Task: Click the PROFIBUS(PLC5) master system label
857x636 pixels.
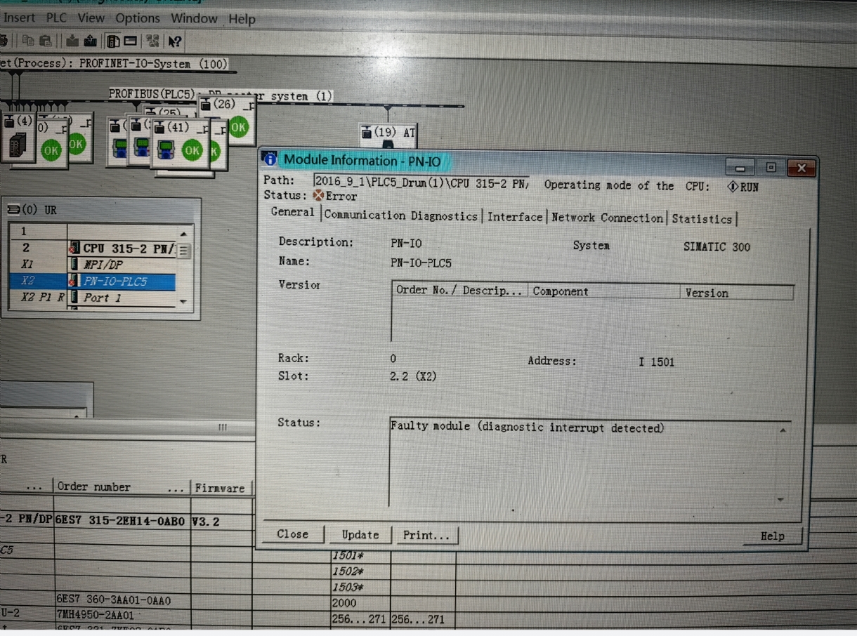Action: [220, 95]
